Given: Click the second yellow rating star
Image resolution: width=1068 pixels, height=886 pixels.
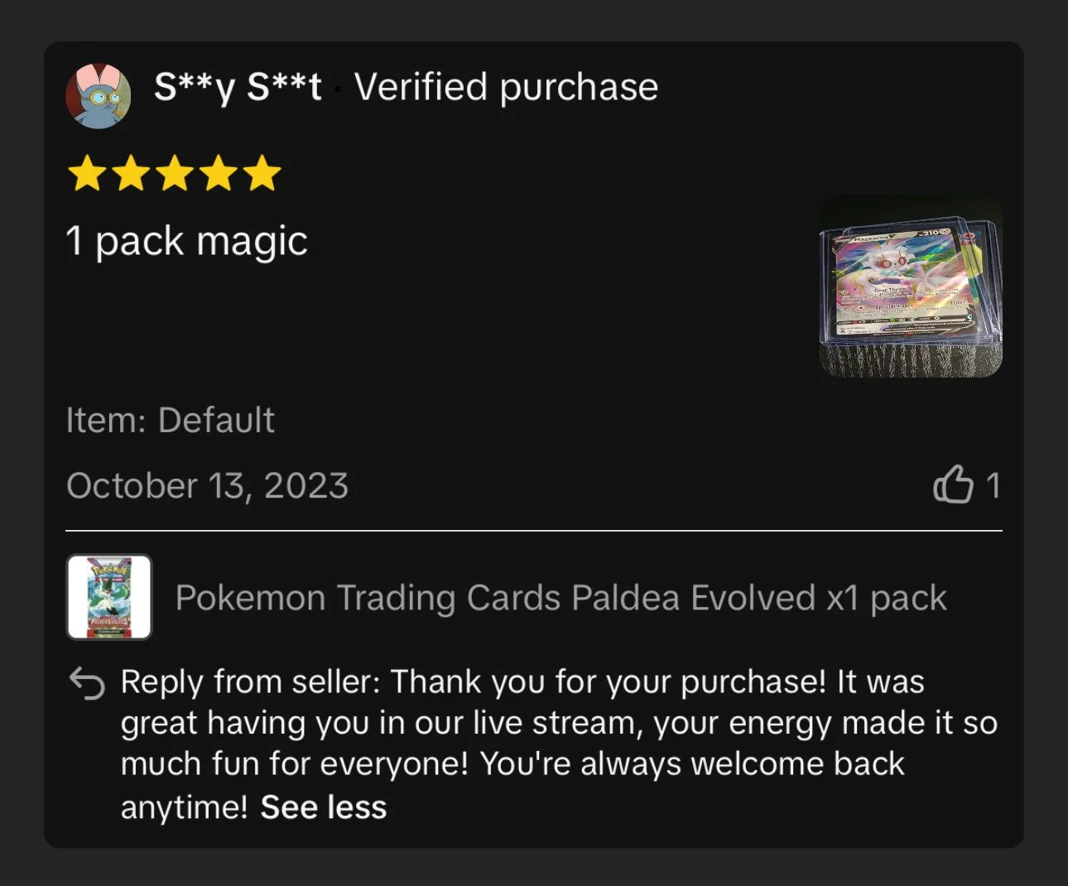Looking at the screenshot, I should [x=131, y=173].
